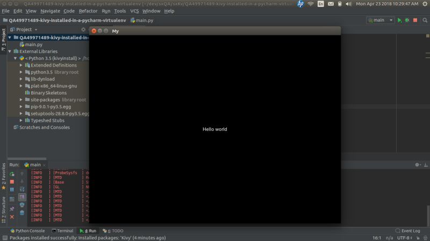Open the Event Log
Image resolution: width=430 pixels, height=241 pixels.
point(408,231)
